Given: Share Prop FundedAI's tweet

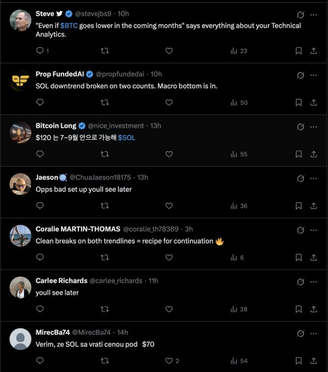Looking at the screenshot, I should [314, 102].
